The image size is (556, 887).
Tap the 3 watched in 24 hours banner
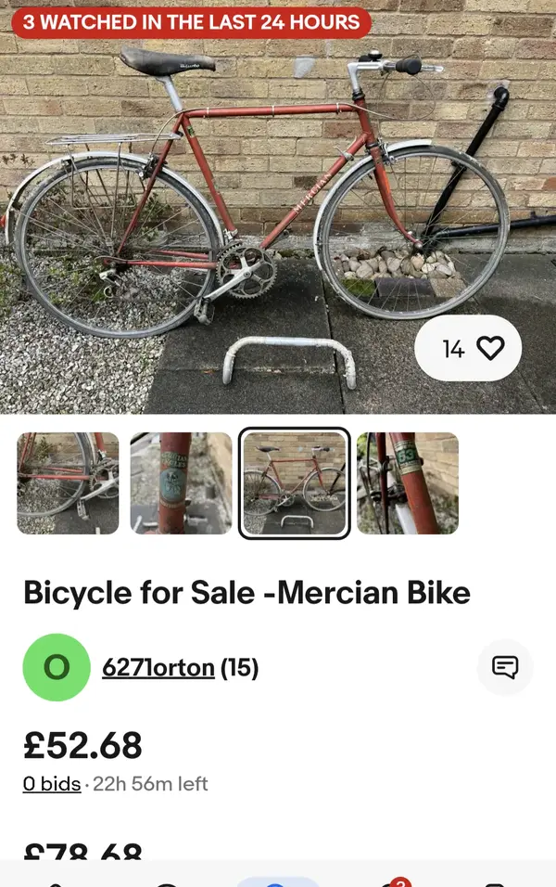(x=191, y=22)
